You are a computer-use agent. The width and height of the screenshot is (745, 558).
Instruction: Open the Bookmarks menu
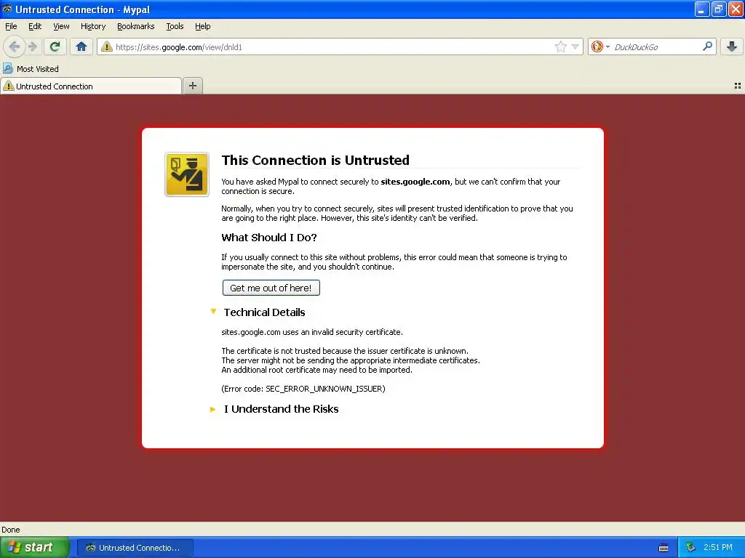[136, 26]
